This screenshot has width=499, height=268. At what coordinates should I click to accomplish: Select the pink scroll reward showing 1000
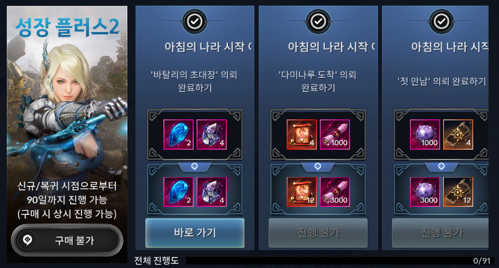(335, 135)
